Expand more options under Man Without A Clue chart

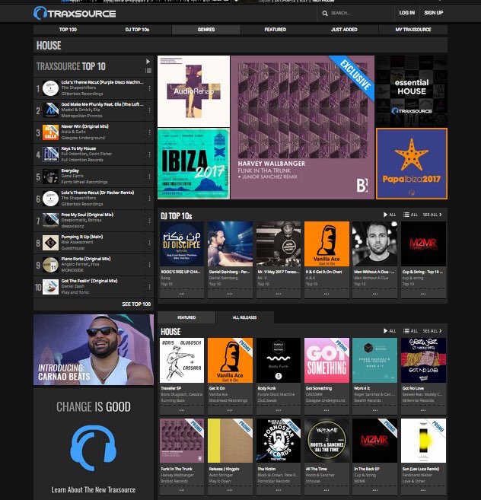374,294
